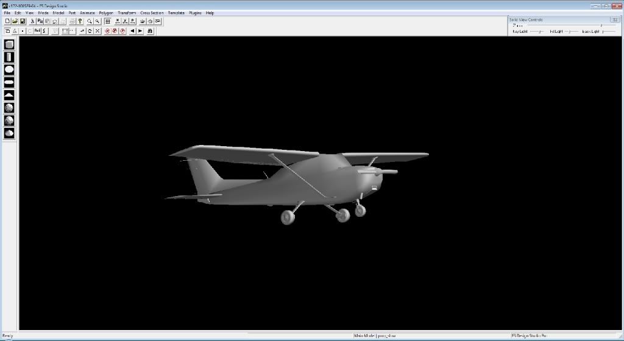This screenshot has height=341, width=624.
Task: Open the Polygon menu
Action: (106, 13)
